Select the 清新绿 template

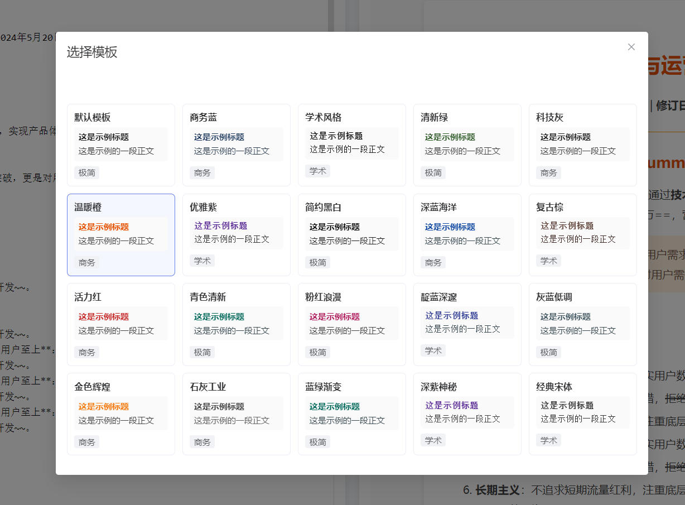click(x=467, y=145)
